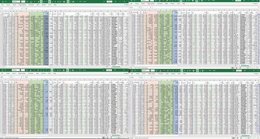Screen dimensions: 260x139
Task: Open Borders tool in bottom-left window toolbar
Action: pyautogui.click(x=27, y=70)
